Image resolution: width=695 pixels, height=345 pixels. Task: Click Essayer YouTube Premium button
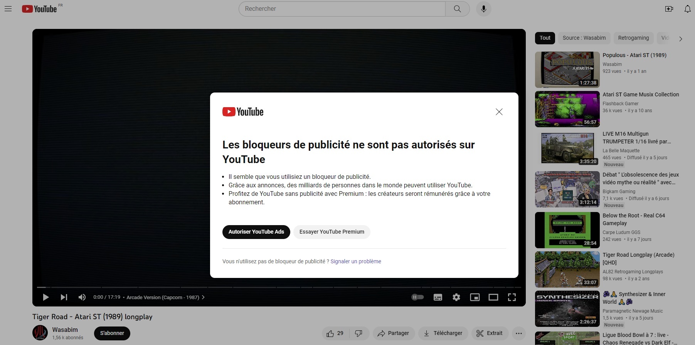(332, 232)
